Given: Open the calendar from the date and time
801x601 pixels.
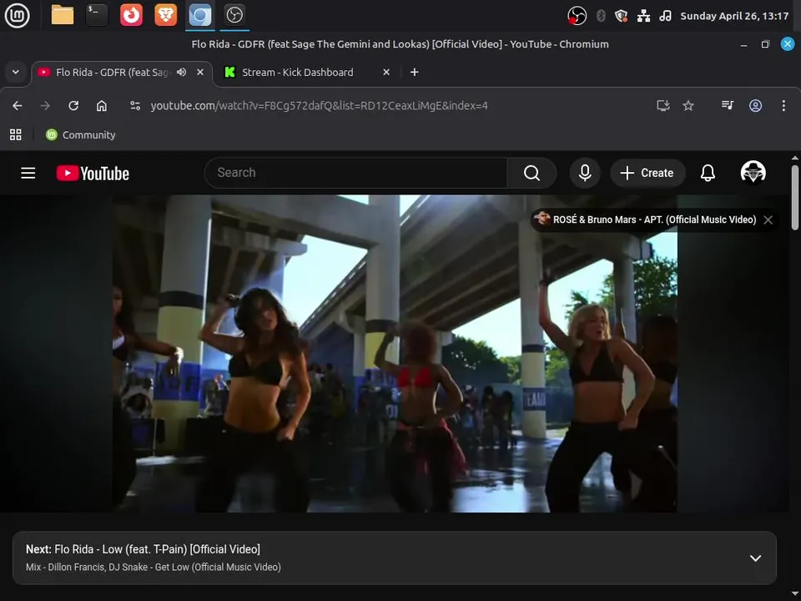Looking at the screenshot, I should click(x=734, y=16).
